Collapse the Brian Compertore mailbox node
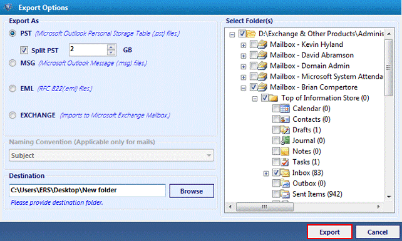 (x=244, y=88)
